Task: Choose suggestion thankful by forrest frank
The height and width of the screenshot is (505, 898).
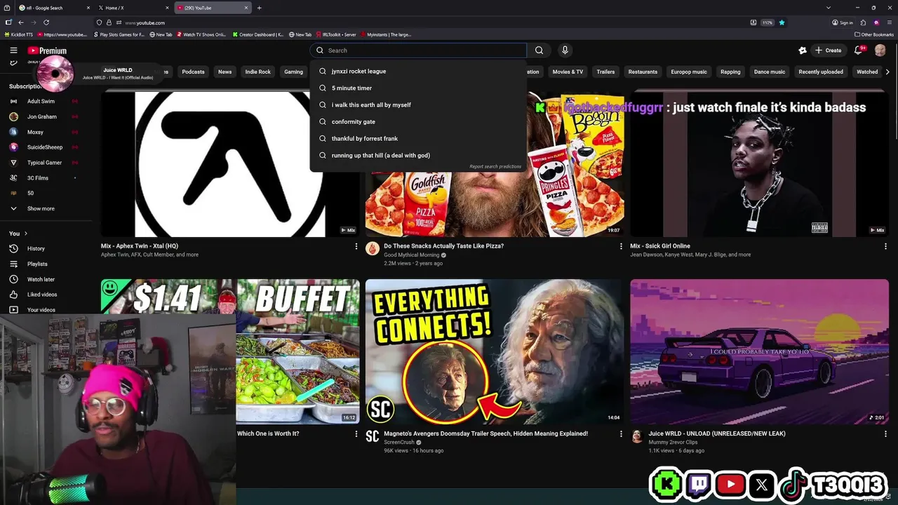Action: [418, 138]
